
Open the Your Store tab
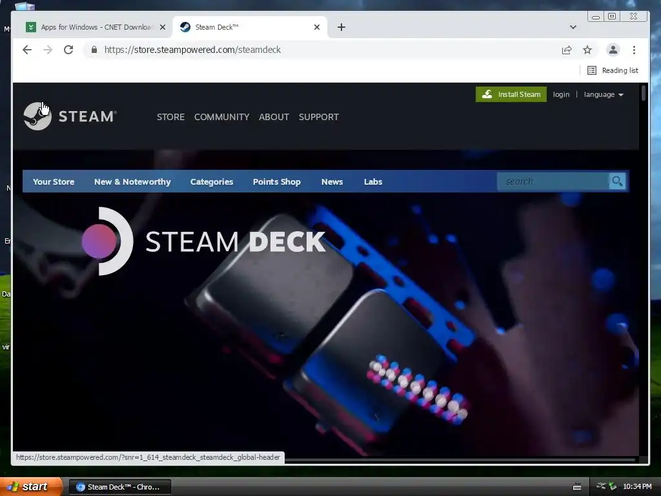[54, 181]
